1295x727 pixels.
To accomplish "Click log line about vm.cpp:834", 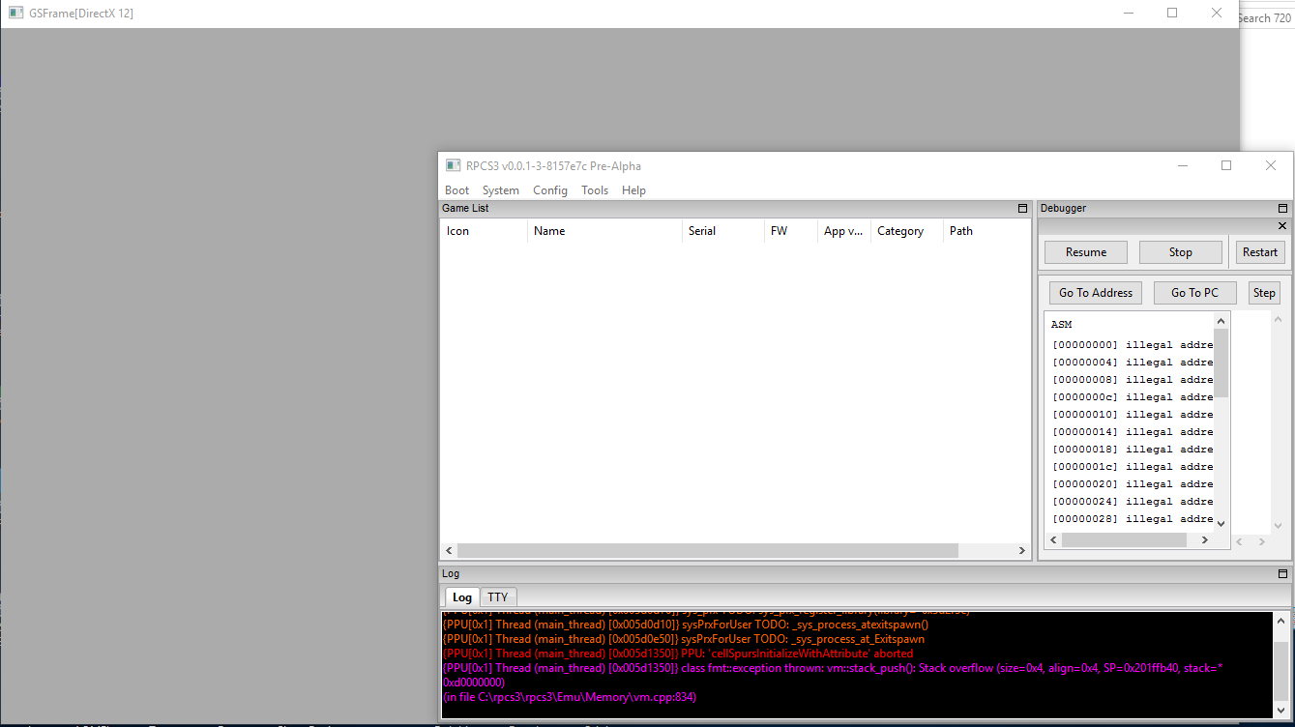I will pos(570,697).
